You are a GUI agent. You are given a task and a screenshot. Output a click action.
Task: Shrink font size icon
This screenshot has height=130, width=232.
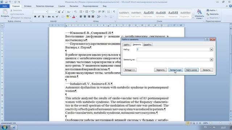63,12
